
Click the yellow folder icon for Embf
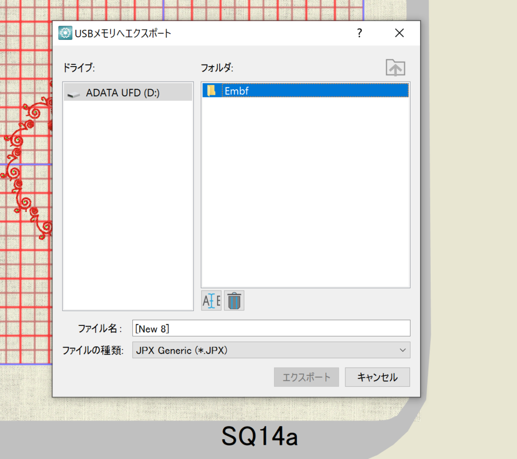(x=212, y=91)
